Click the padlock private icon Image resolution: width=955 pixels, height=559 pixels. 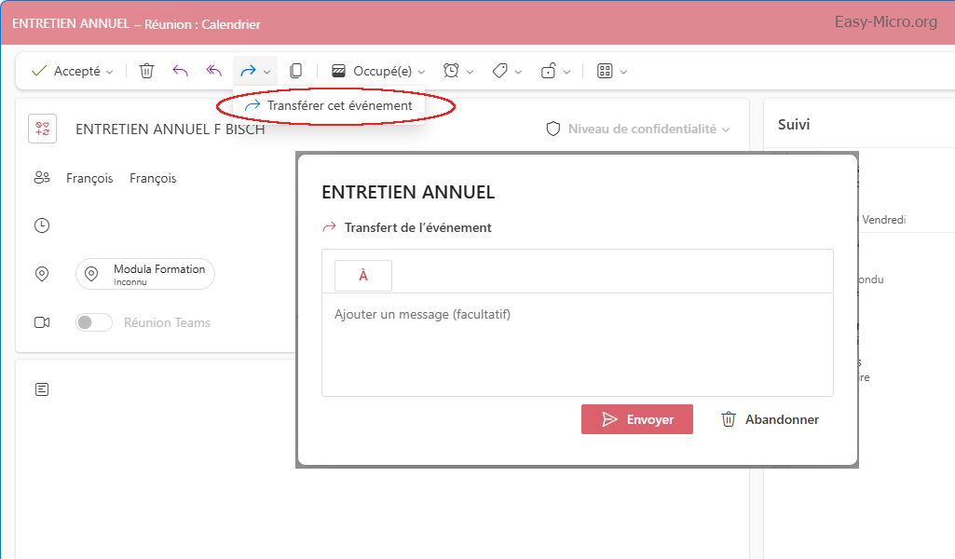click(549, 71)
